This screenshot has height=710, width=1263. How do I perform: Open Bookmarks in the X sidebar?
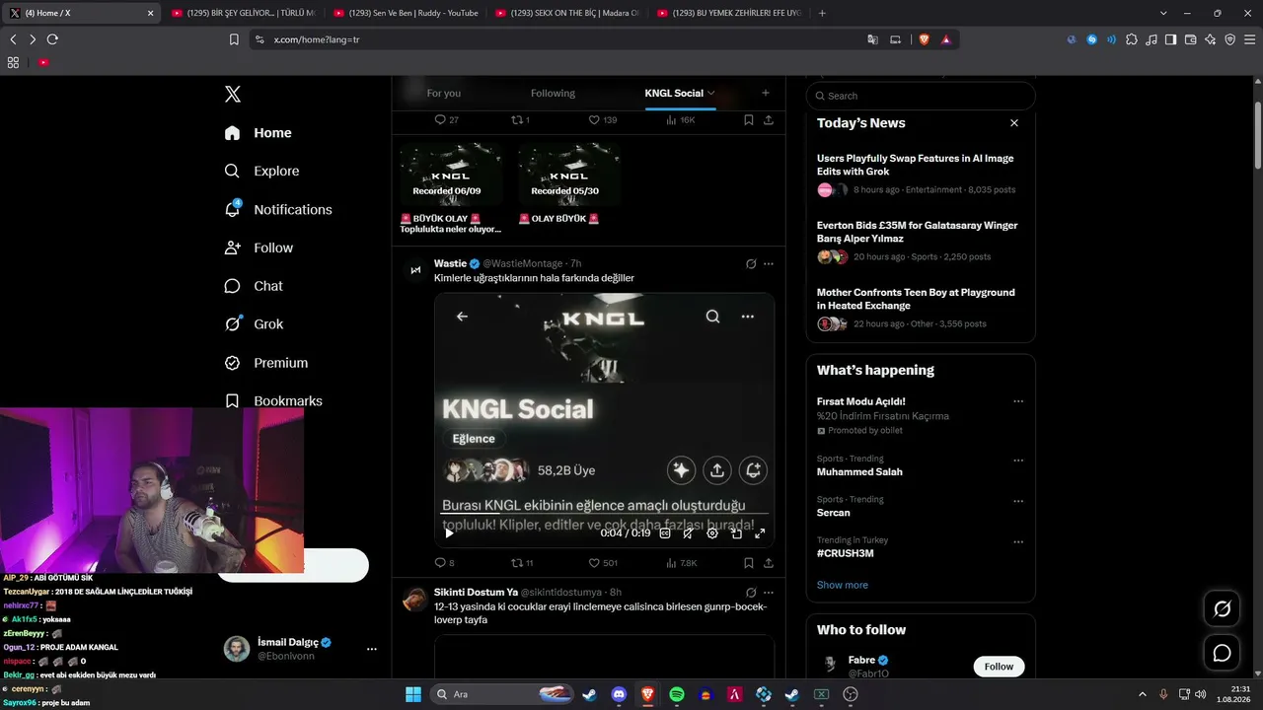click(273, 401)
